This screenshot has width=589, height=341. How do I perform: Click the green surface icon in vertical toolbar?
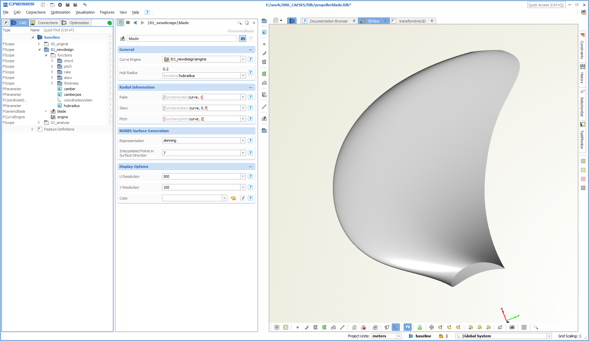[x=264, y=74]
